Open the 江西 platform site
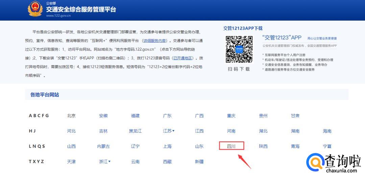This screenshot has height=181, width=365. click(199, 131)
